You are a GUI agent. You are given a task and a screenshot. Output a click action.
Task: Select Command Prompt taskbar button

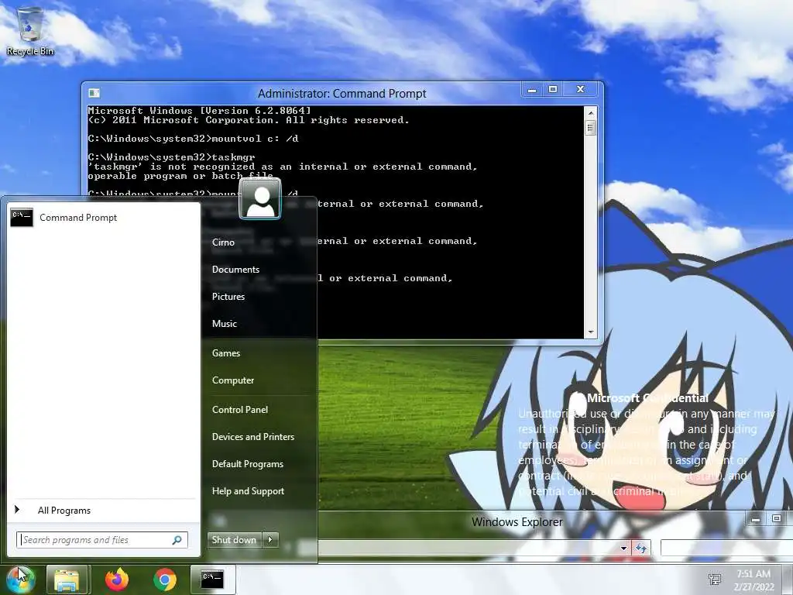(x=212, y=580)
